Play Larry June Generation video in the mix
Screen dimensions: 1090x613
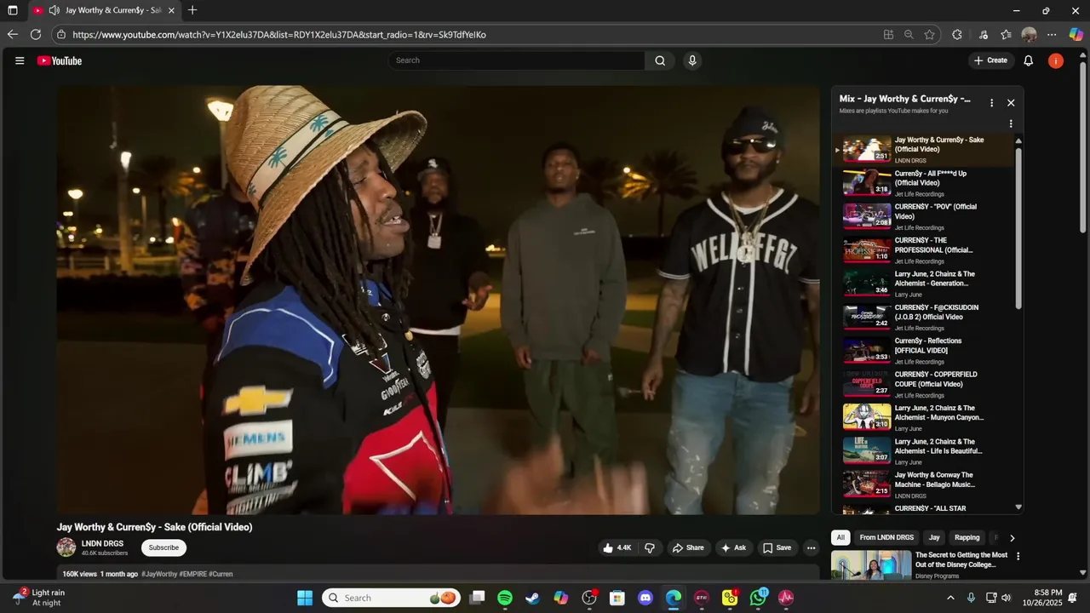tap(924, 284)
